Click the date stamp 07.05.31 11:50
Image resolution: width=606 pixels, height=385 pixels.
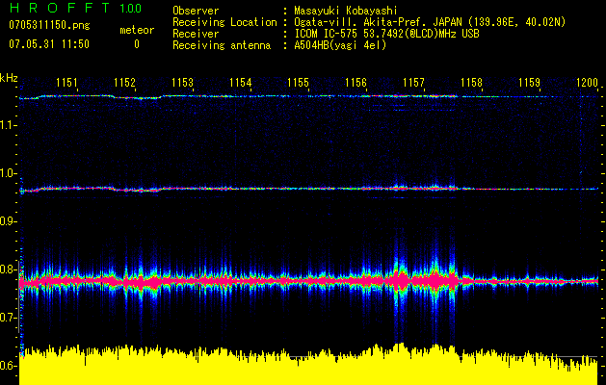pyautogui.click(x=49, y=44)
